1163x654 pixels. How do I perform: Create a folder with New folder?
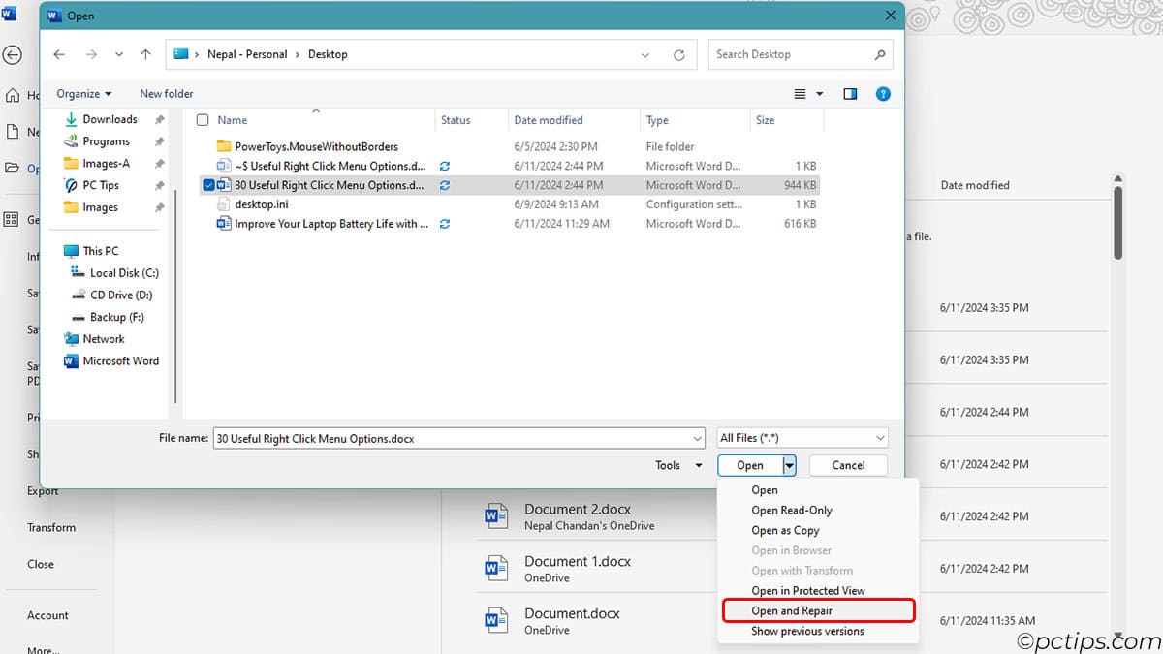pos(165,93)
